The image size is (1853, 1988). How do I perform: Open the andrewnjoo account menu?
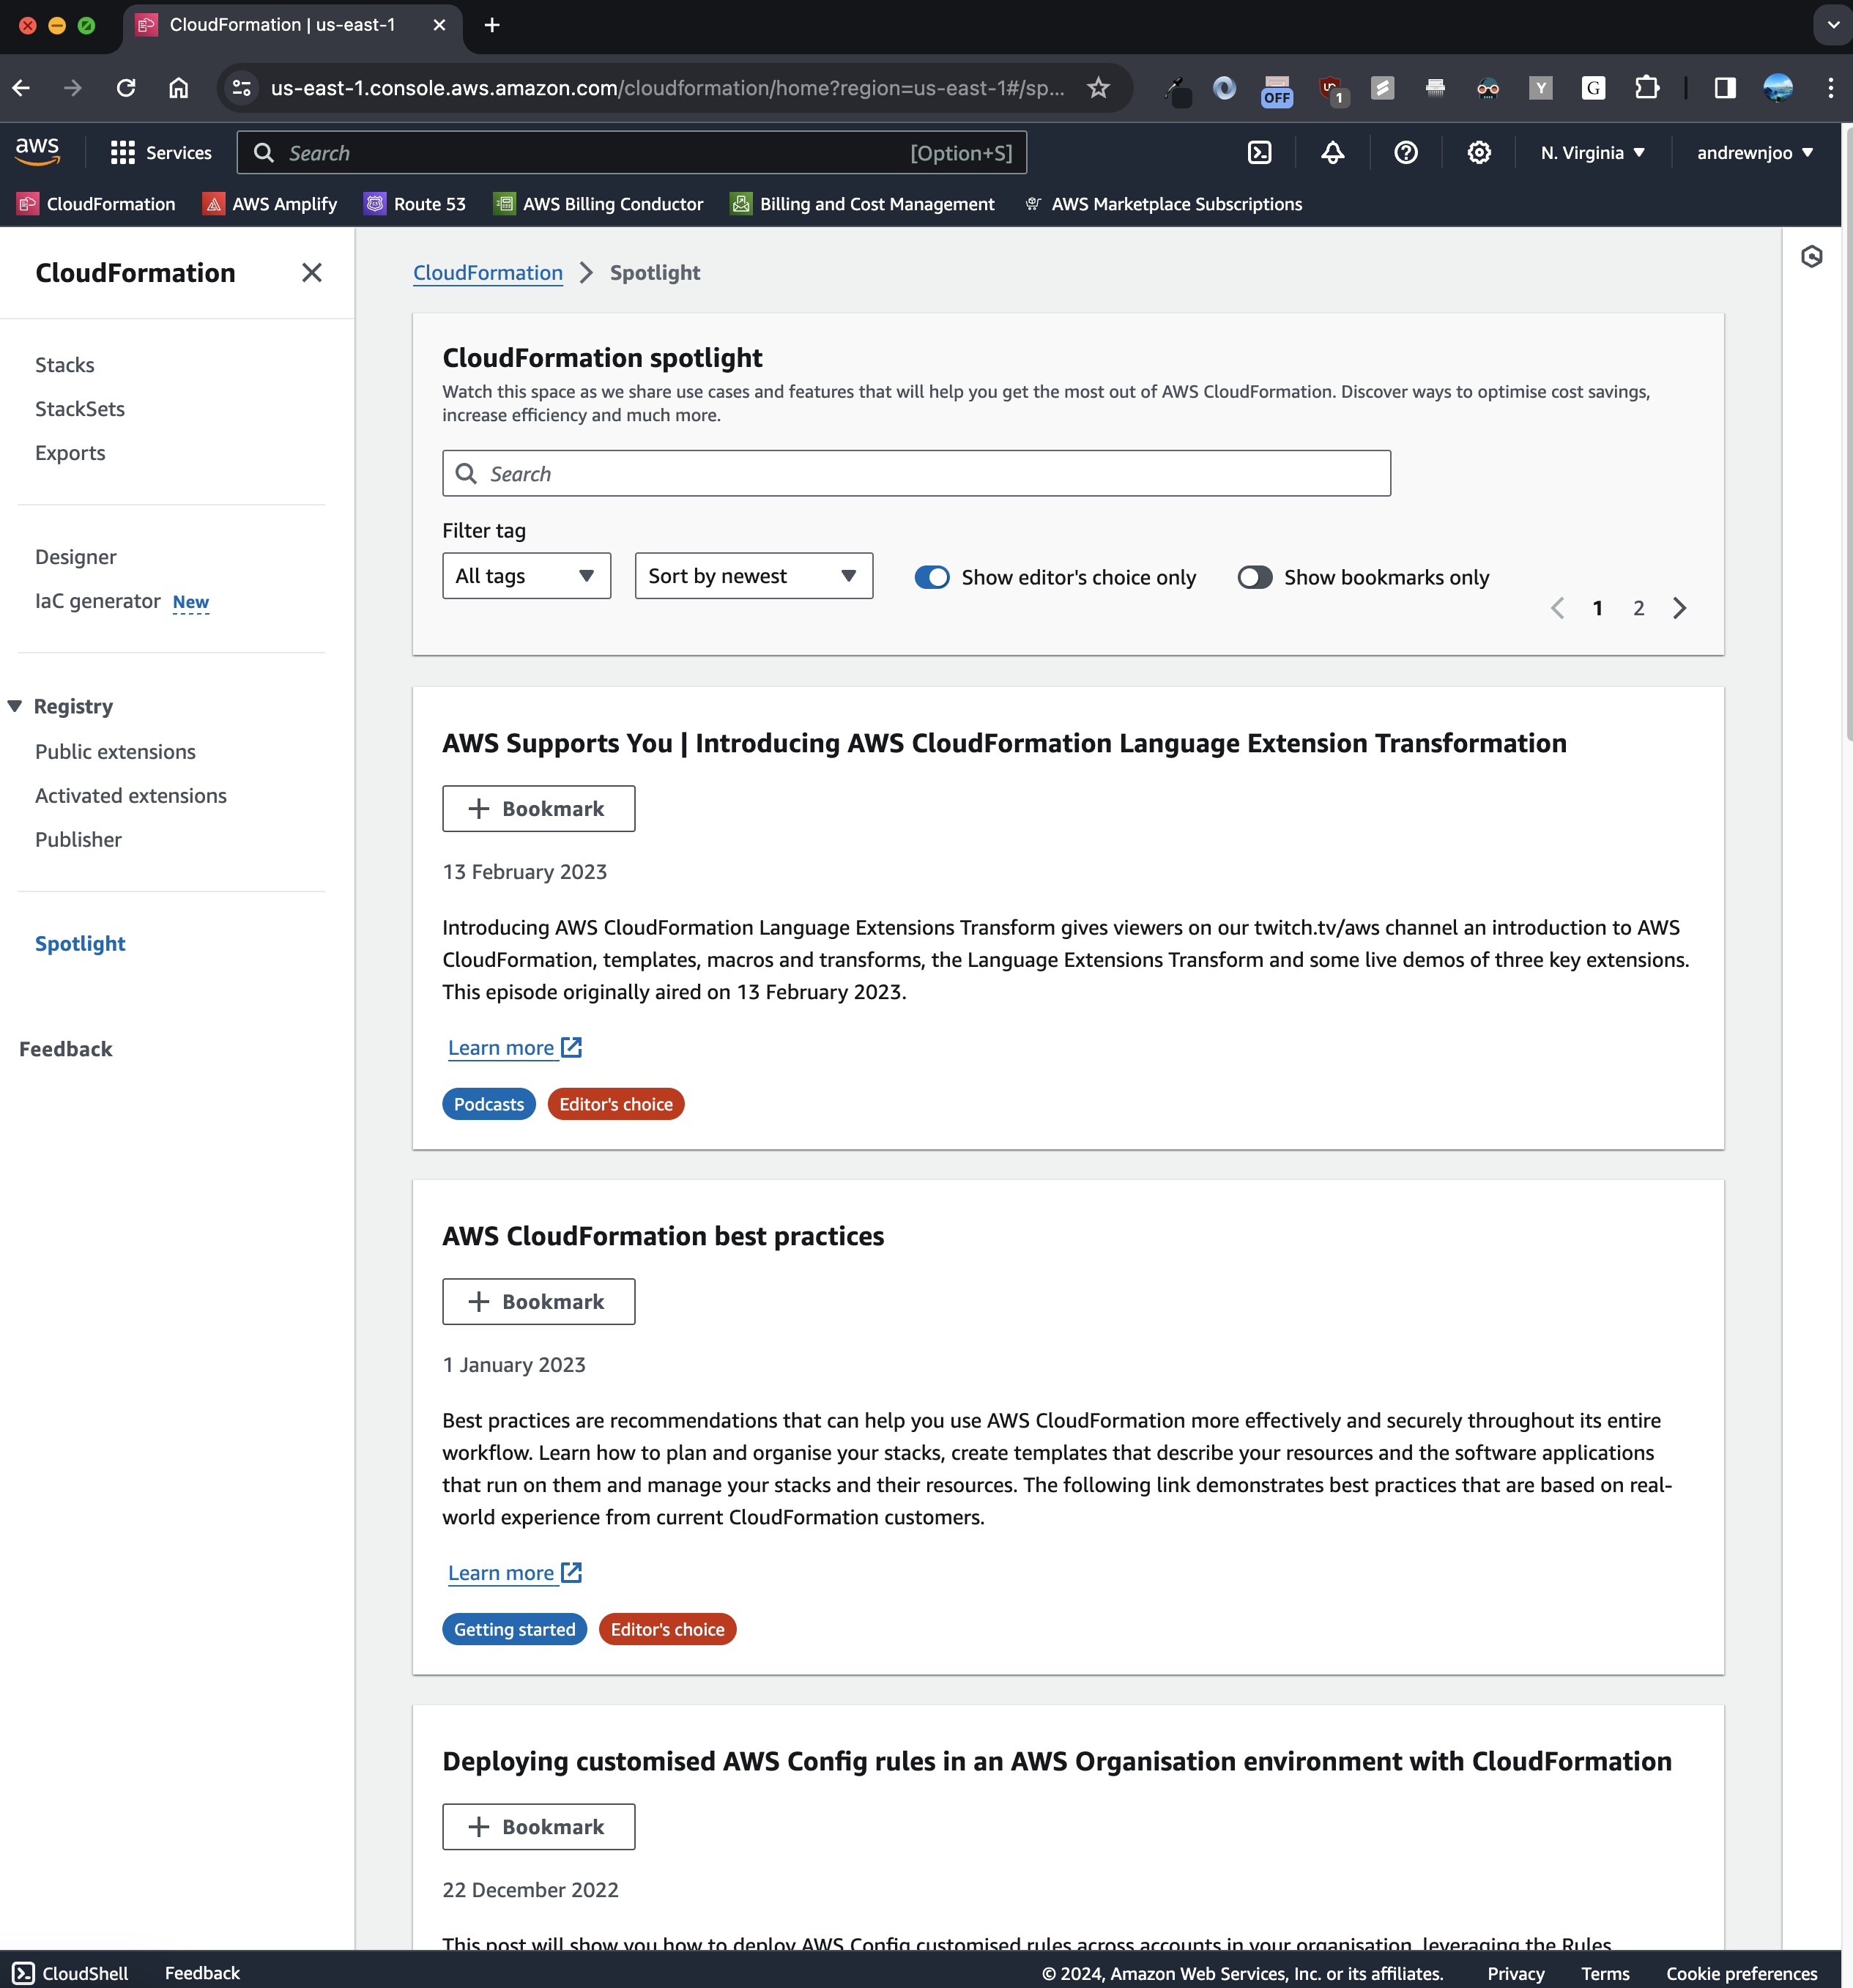[x=1754, y=152]
